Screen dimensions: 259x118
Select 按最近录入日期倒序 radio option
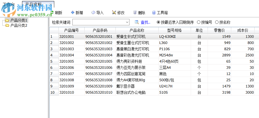(x=158, y=22)
